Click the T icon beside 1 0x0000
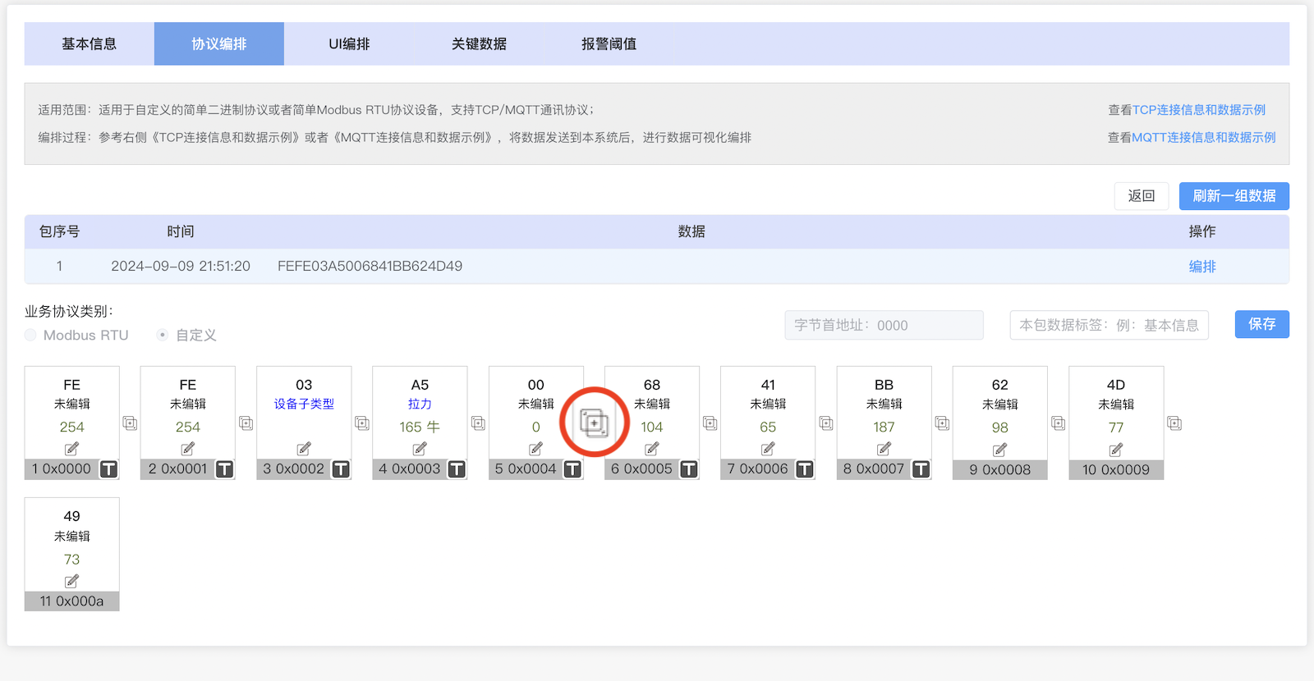This screenshot has width=1314, height=681. click(x=108, y=469)
